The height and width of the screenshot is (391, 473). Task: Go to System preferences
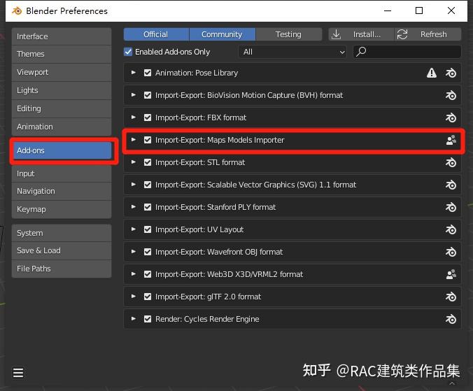click(x=62, y=233)
